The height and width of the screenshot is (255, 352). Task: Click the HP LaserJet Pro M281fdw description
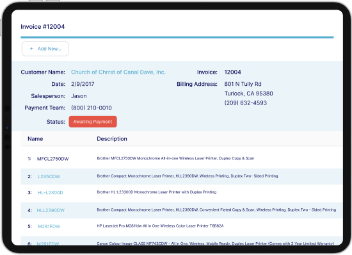pos(160,226)
